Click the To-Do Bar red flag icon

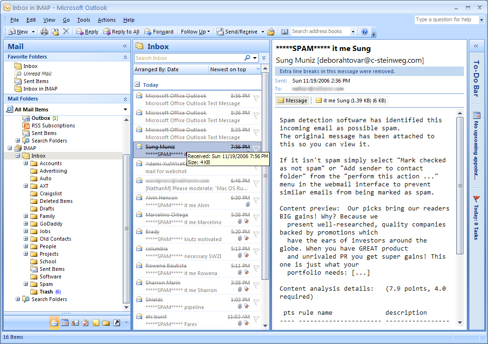(477, 199)
